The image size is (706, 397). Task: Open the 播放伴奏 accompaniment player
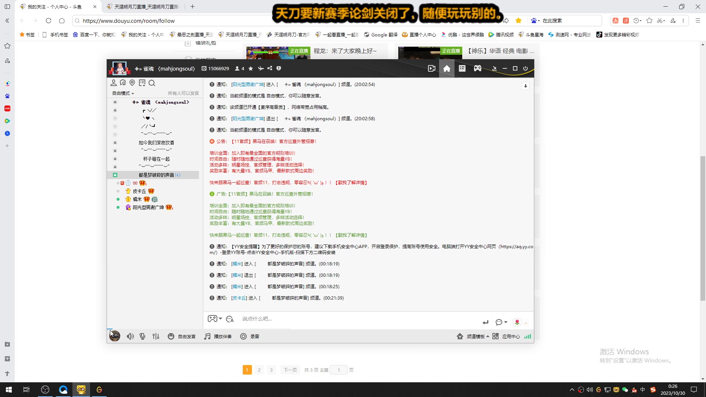(x=217, y=336)
